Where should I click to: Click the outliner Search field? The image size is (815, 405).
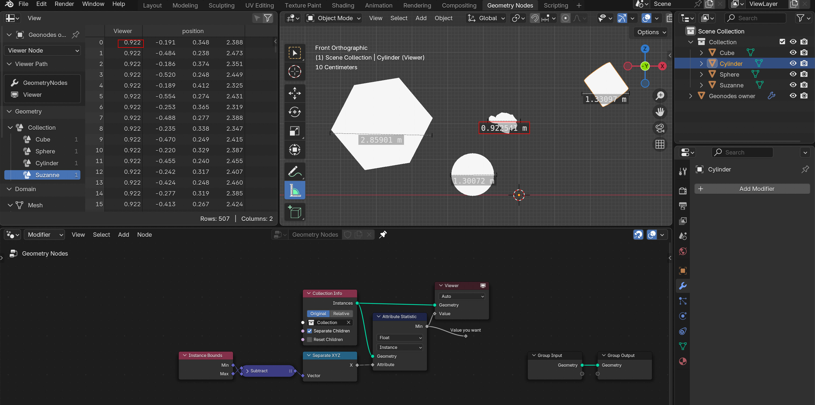point(755,18)
